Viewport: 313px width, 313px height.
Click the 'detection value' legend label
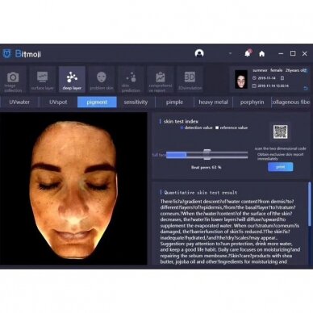pos(198,127)
